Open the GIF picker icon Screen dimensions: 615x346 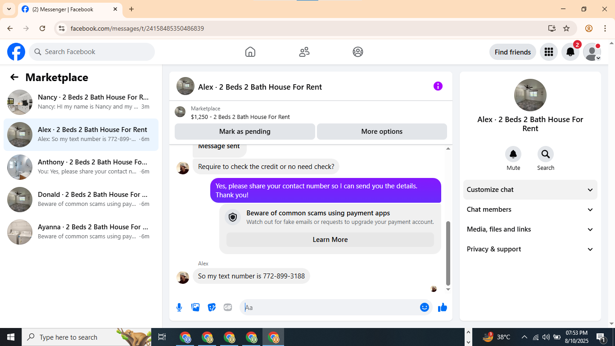[228, 307]
